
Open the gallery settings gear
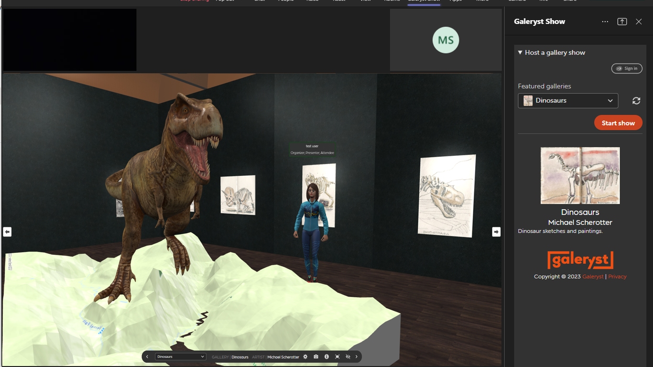pos(305,356)
